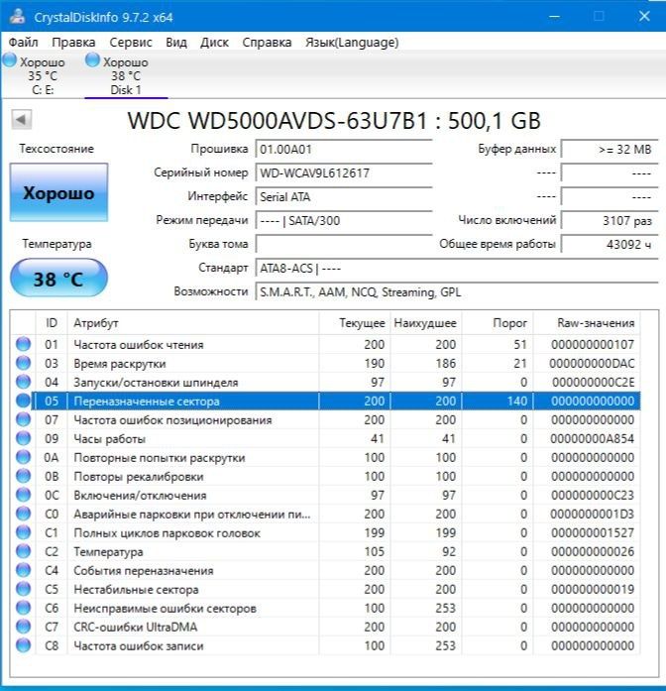
Task: Select the Disk 1 tab at 38 °C
Action: coord(126,75)
